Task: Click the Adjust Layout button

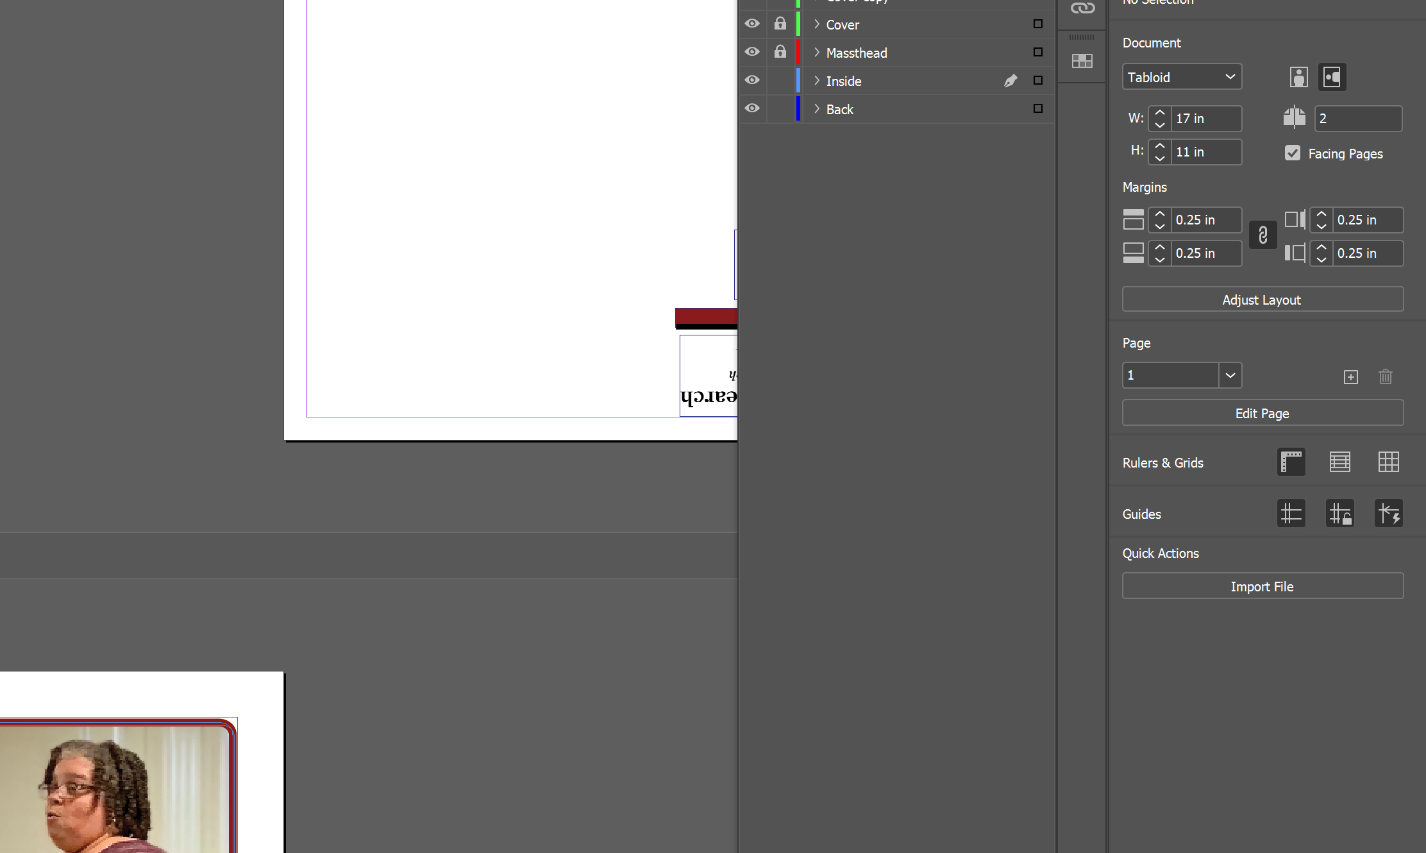Action: [1262, 299]
